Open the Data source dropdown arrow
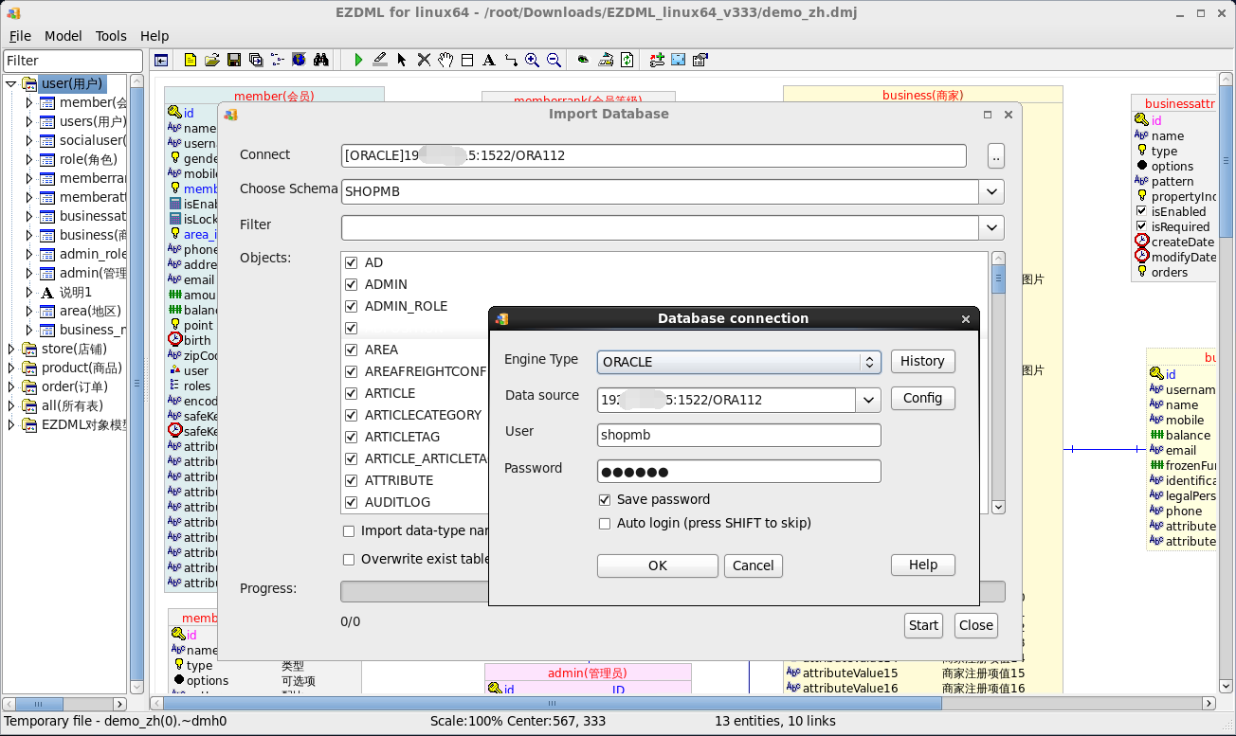The height and width of the screenshot is (736, 1236). [869, 400]
